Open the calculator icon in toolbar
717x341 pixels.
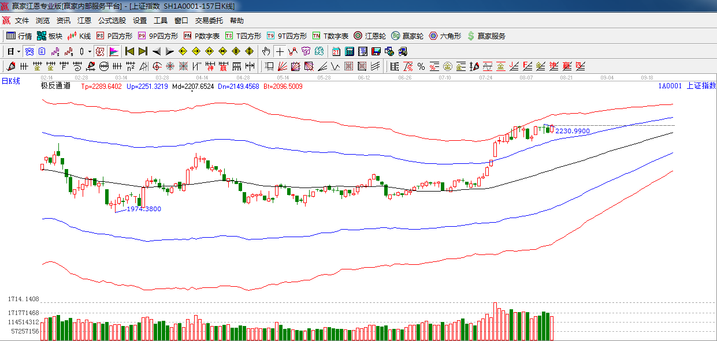pyautogui.click(x=349, y=51)
